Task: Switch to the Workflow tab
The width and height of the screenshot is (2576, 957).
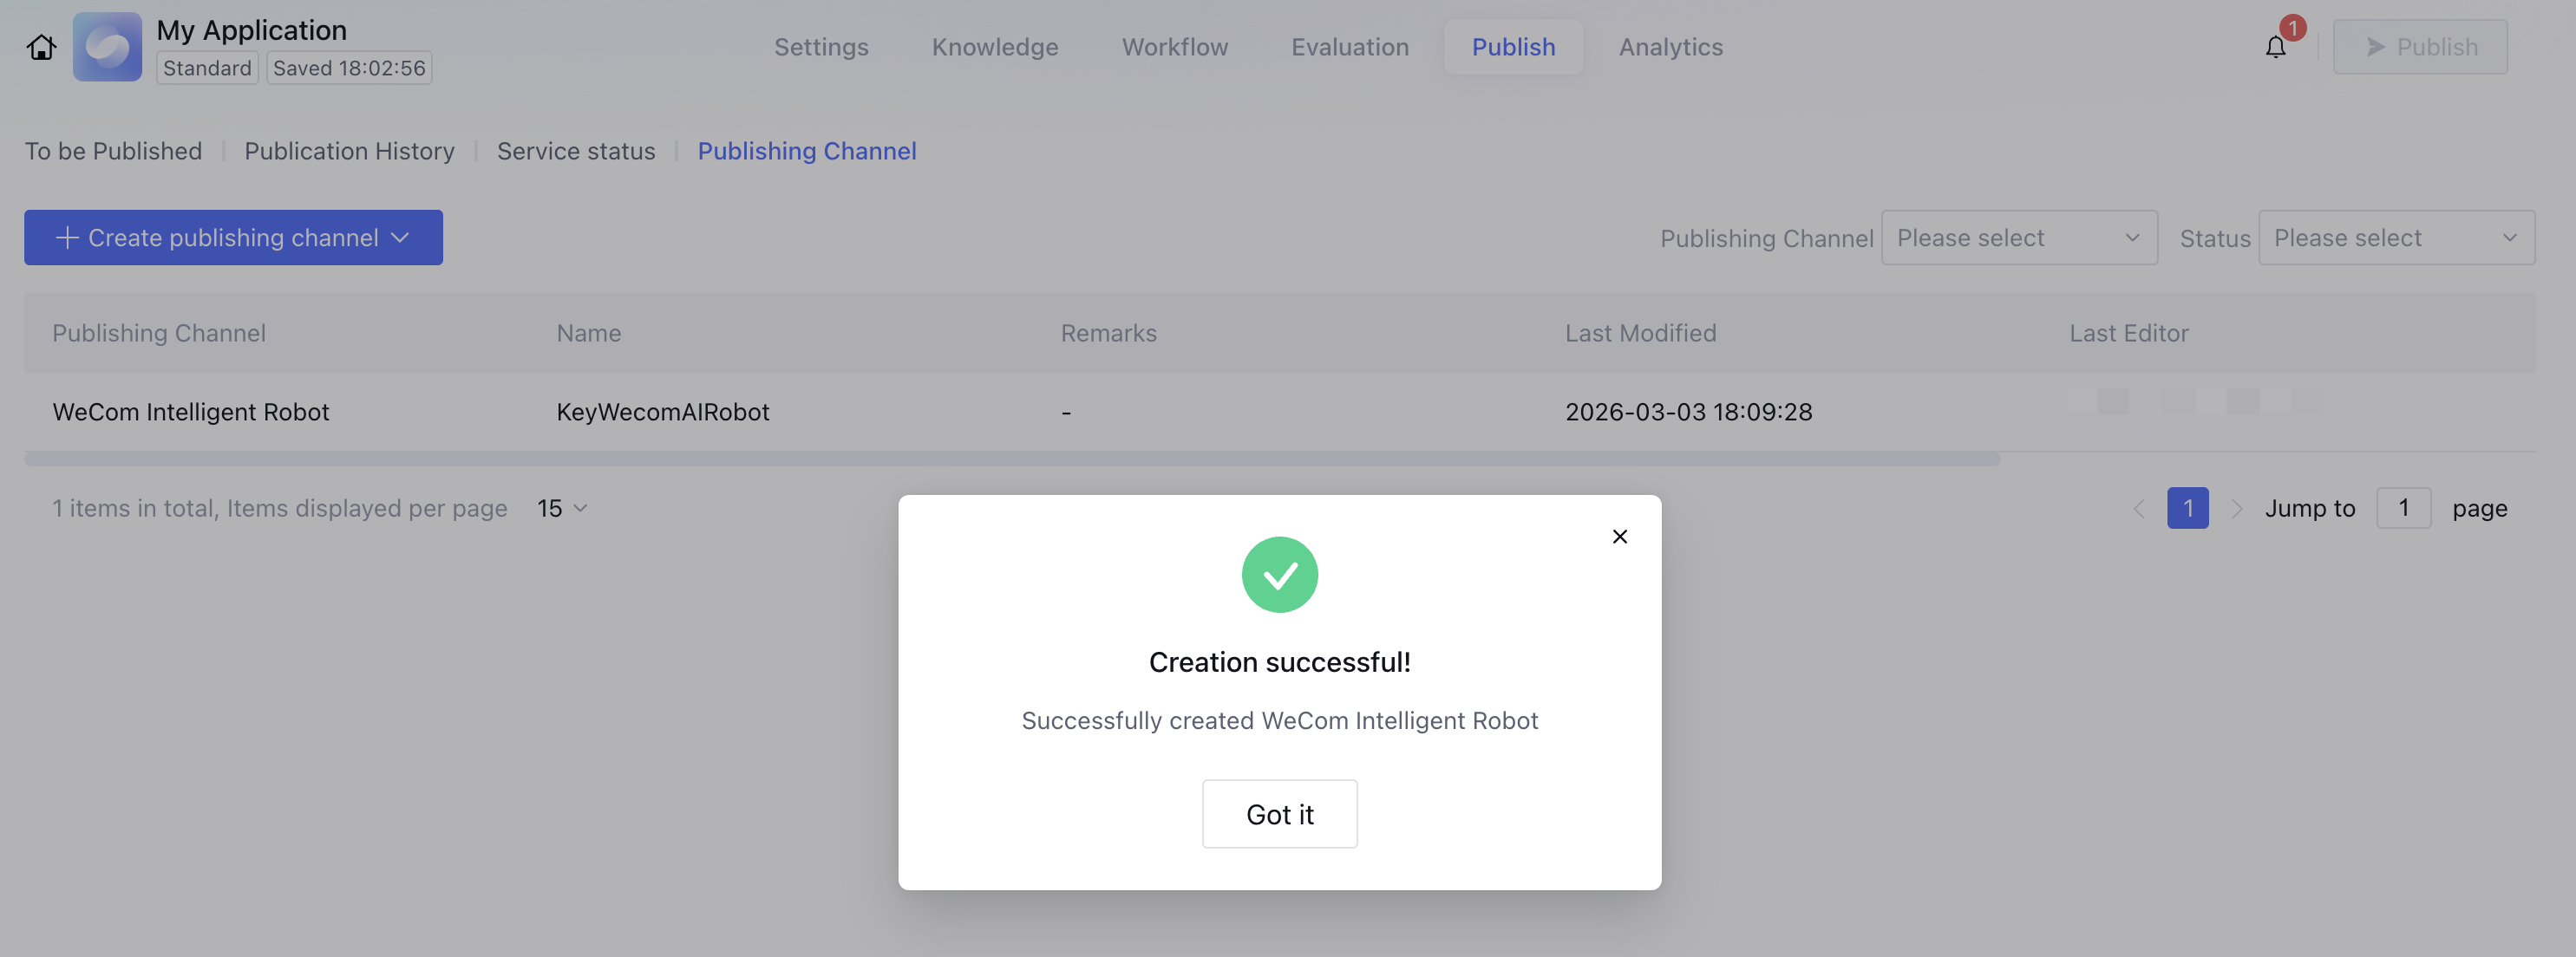Action: click(x=1174, y=47)
